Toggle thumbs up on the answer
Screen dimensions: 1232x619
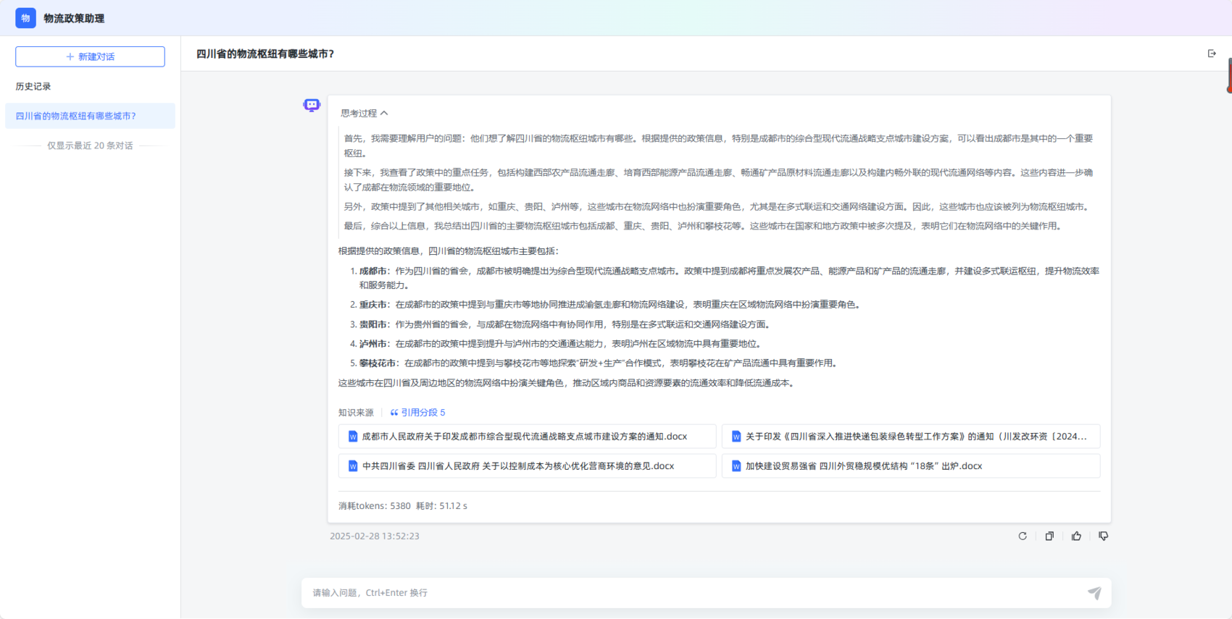click(x=1076, y=536)
